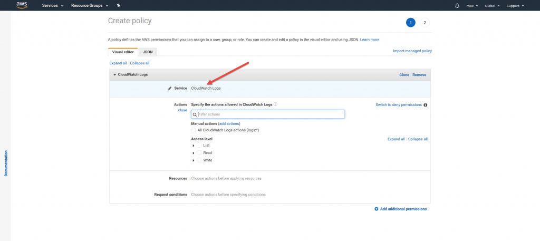Click the step 2 circle indicator
The image size is (540, 241).
coord(425,23)
